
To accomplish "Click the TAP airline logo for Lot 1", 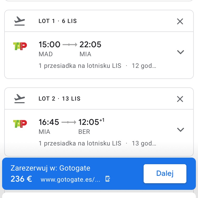I will pyautogui.click(x=20, y=46).
